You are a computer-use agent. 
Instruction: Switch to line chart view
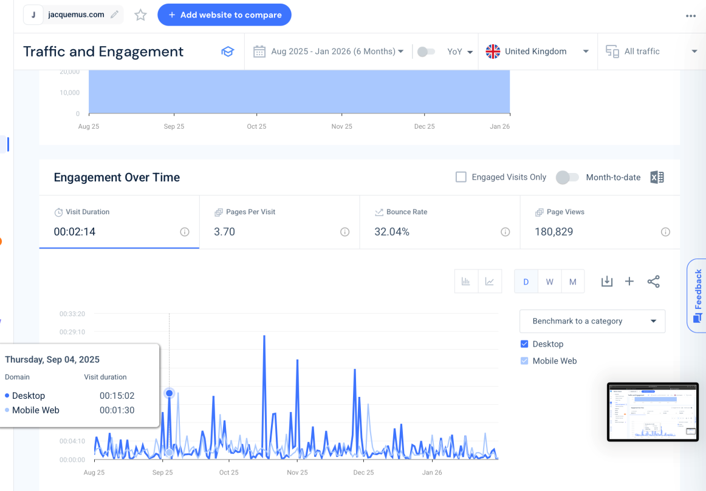pyautogui.click(x=490, y=282)
